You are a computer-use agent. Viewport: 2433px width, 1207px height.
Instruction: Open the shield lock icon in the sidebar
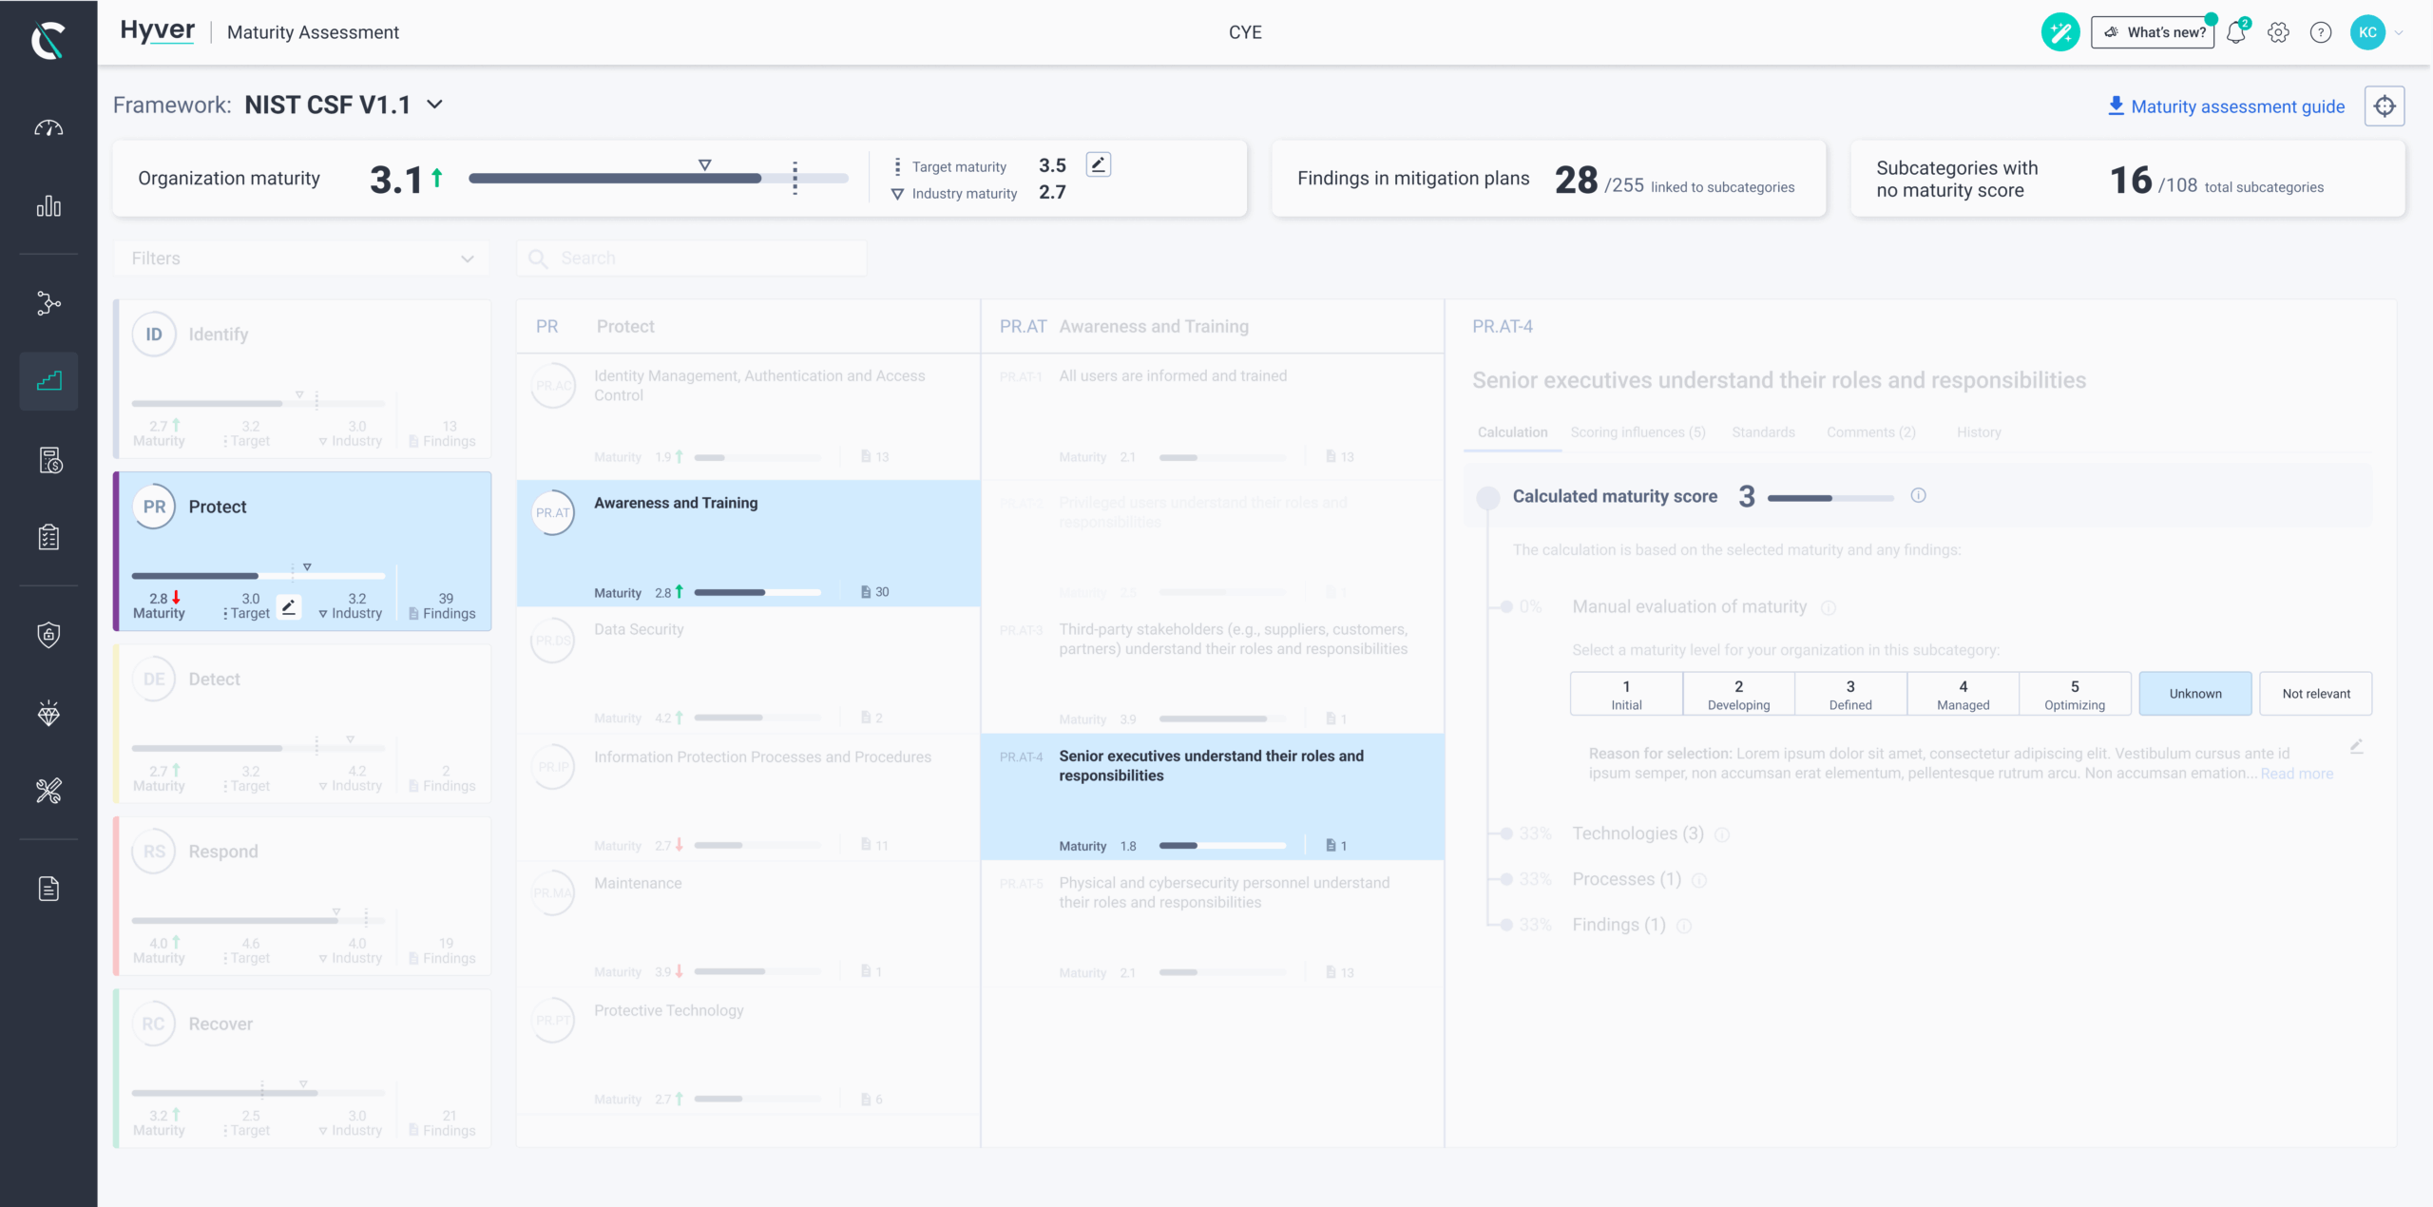[x=48, y=635]
